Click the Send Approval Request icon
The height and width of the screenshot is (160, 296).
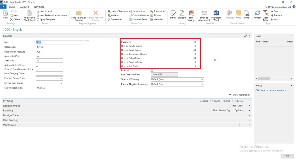[x=79, y=14]
